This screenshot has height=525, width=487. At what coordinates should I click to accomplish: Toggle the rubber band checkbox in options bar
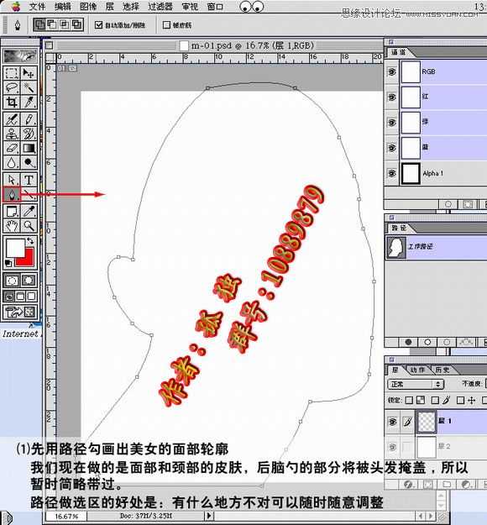pos(166,24)
